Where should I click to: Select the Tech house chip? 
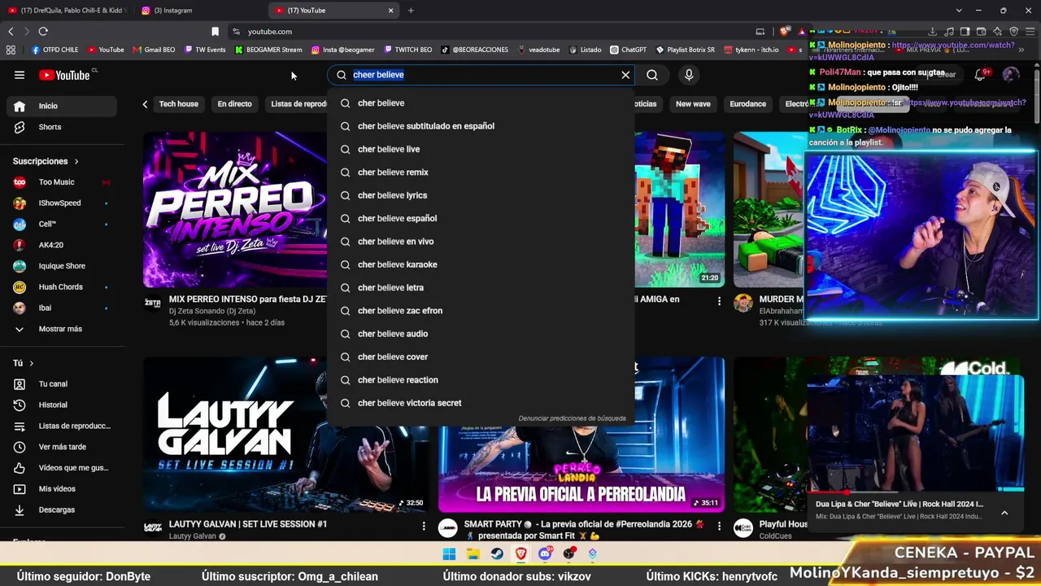click(x=179, y=104)
